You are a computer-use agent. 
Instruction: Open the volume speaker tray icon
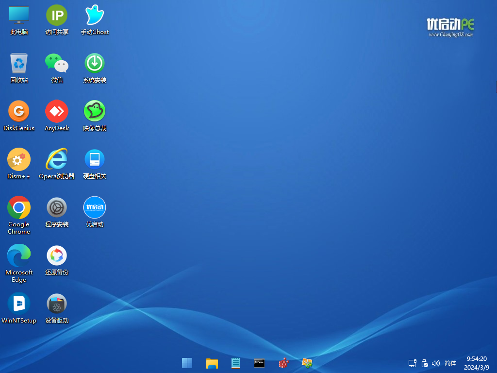[x=436, y=363]
